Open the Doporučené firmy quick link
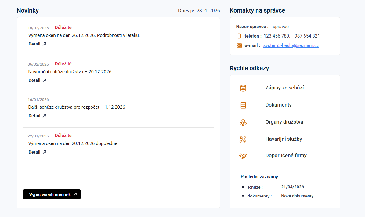This screenshot has height=217, width=365. point(286,155)
